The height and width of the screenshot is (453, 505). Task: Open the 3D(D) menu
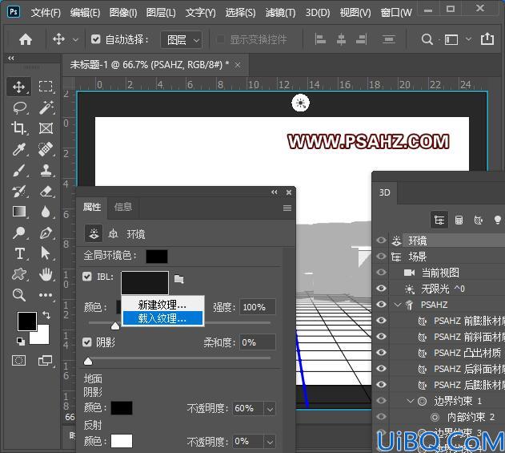click(x=318, y=13)
